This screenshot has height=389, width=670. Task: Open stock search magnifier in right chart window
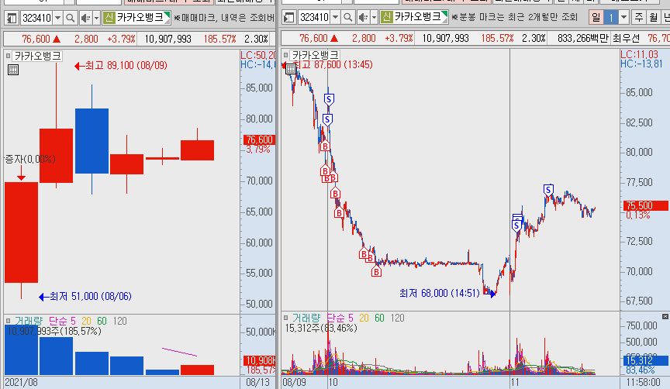348,18
